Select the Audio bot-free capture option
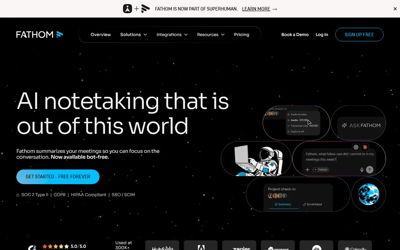The width and height of the screenshot is (400, 250). [x=297, y=120]
